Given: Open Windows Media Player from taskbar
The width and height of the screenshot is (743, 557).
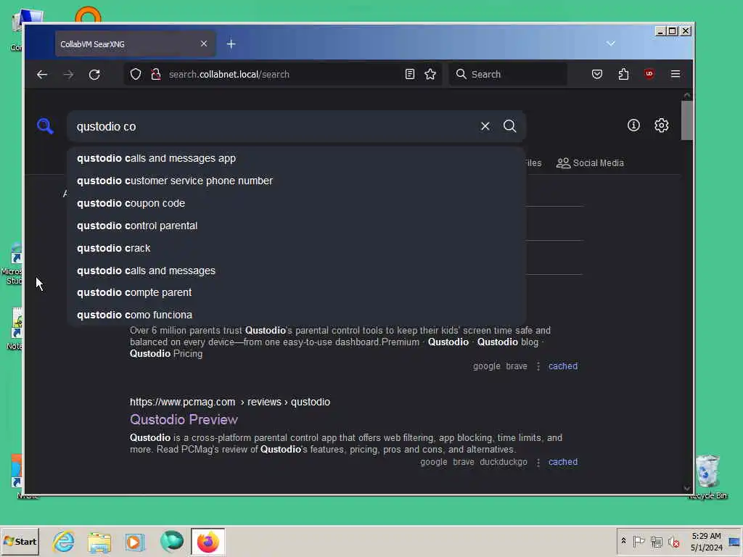Looking at the screenshot, I should (134, 542).
